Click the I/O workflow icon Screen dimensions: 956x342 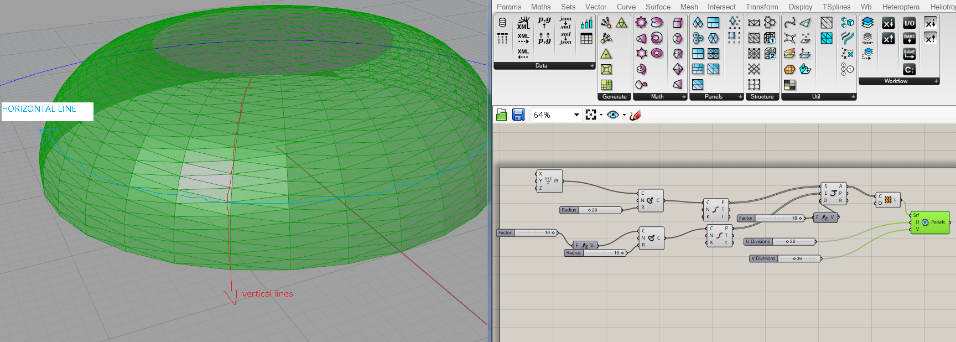coord(909,23)
